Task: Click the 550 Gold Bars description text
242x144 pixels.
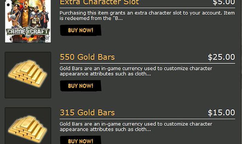Action: [x=136, y=71]
